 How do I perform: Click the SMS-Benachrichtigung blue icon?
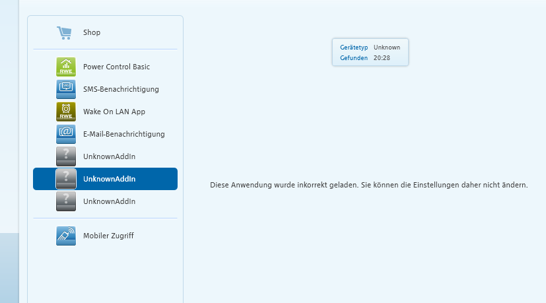click(66, 89)
